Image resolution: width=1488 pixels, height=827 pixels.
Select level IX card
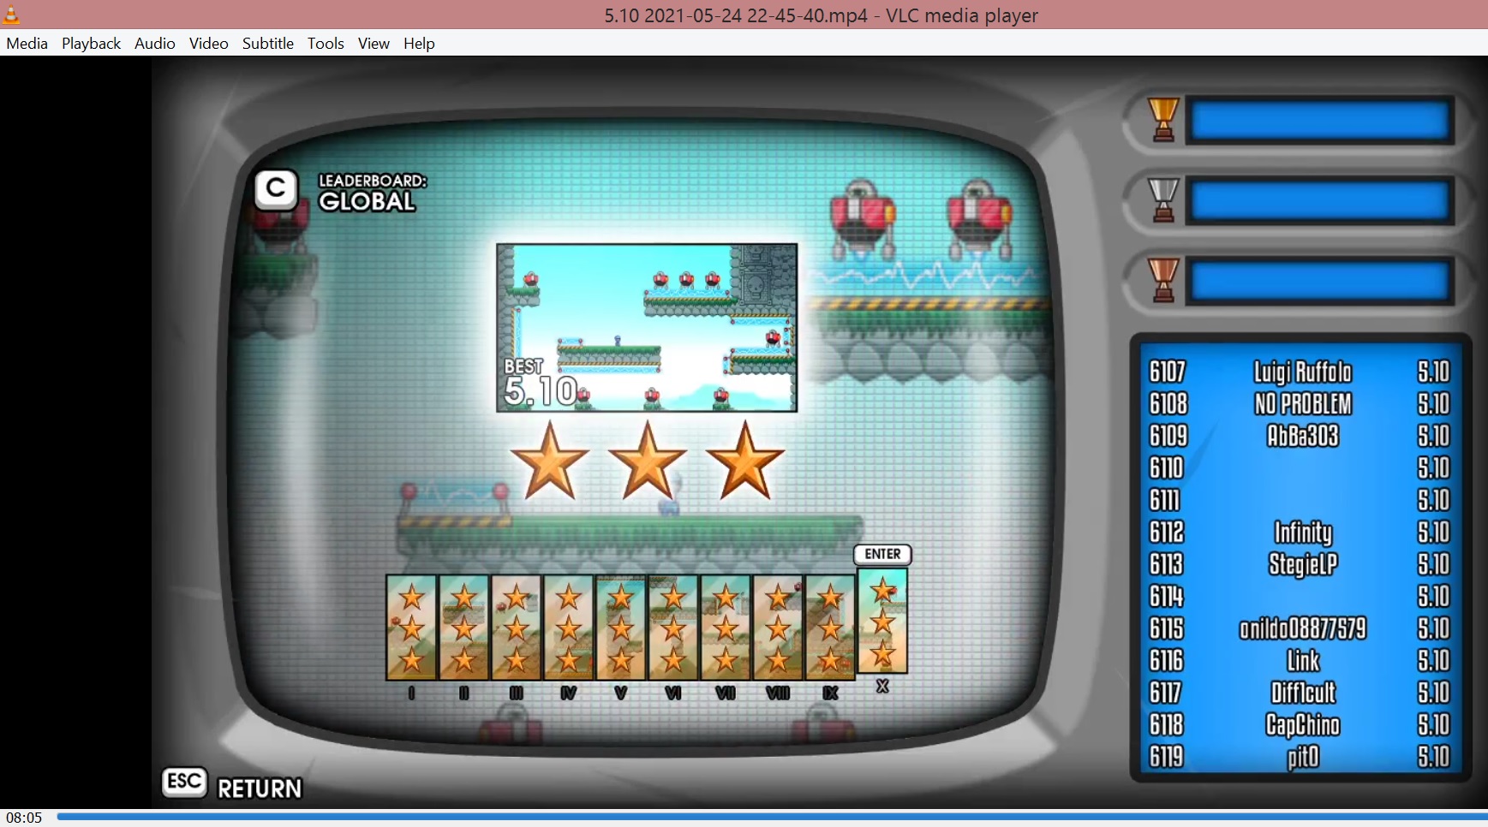pos(829,628)
